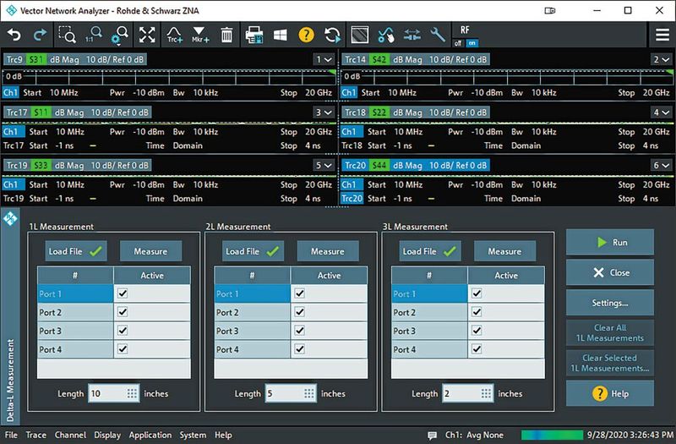Select the zoom-select rectangle tool
Viewport: 676px width, 444px height.
click(x=67, y=35)
